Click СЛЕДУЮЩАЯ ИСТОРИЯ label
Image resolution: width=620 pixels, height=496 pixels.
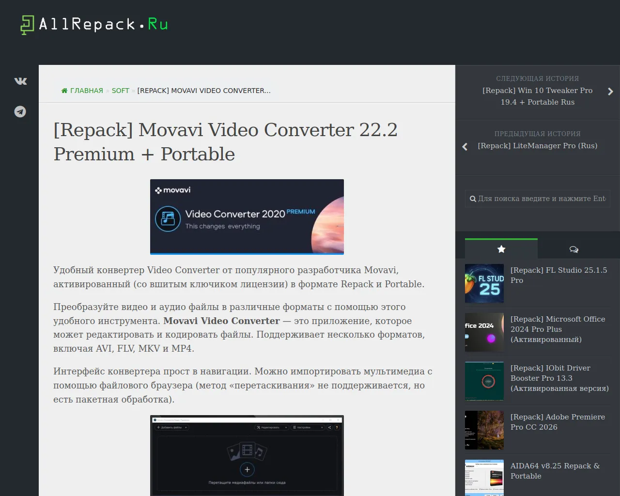point(538,78)
